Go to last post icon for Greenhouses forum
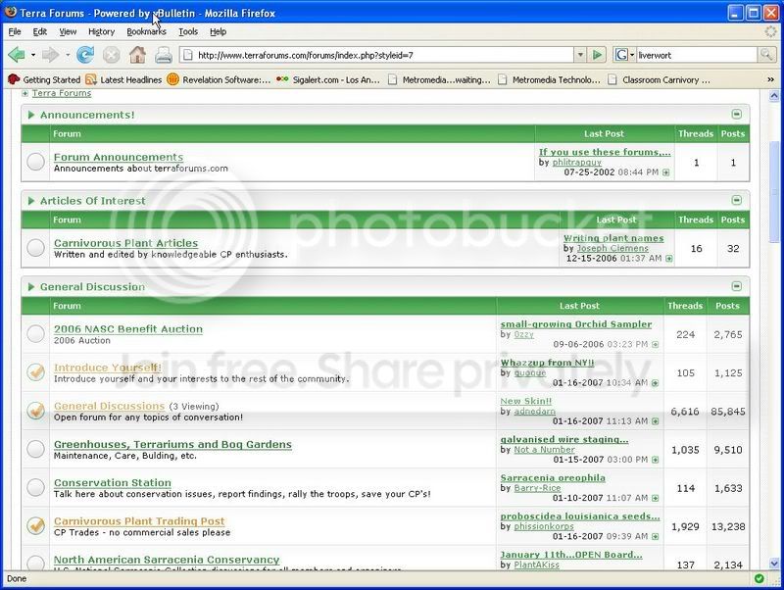This screenshot has height=590, width=784. 655,460
